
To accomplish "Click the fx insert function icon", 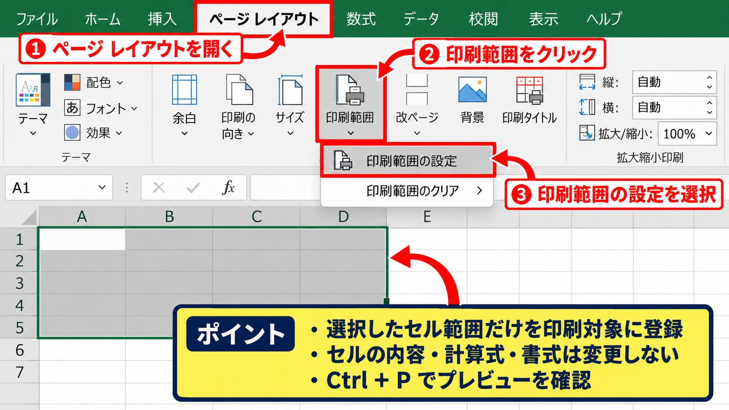I will click(228, 188).
